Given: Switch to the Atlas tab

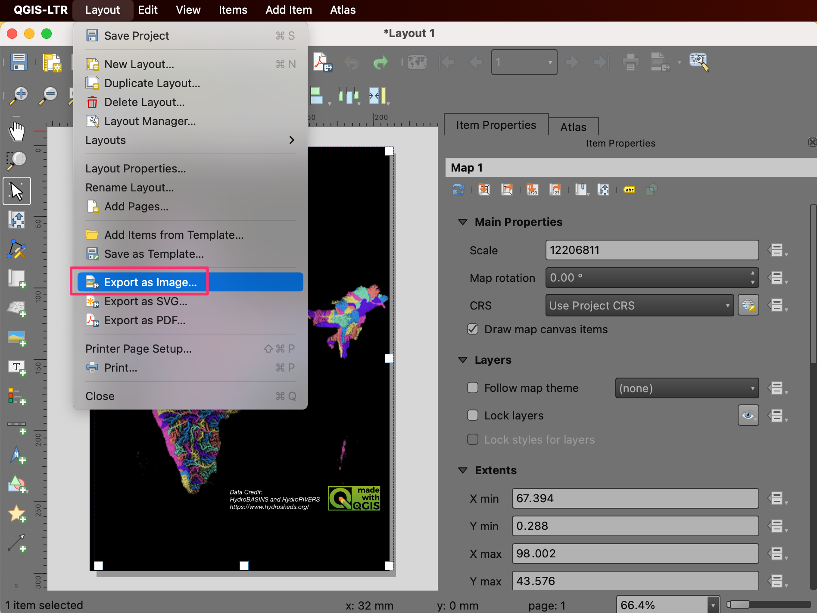Looking at the screenshot, I should pos(573,127).
